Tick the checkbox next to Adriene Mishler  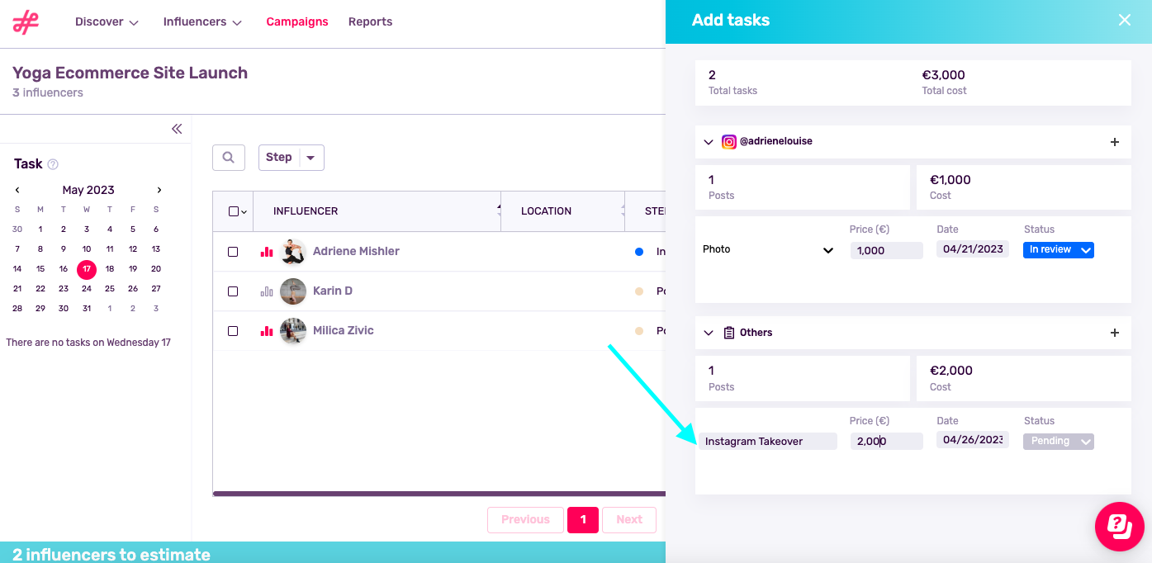[x=233, y=252]
